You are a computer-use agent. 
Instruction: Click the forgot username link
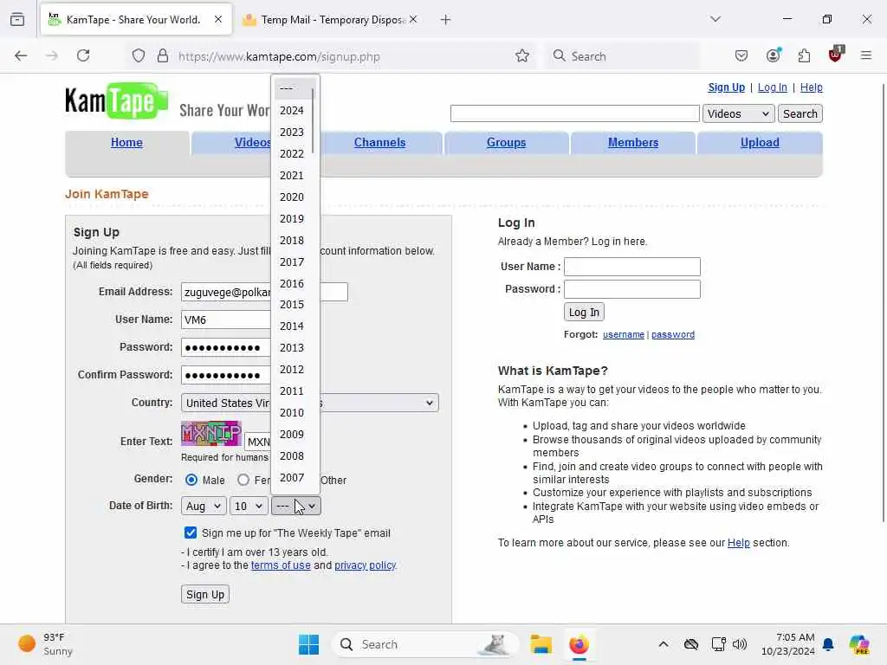(624, 335)
